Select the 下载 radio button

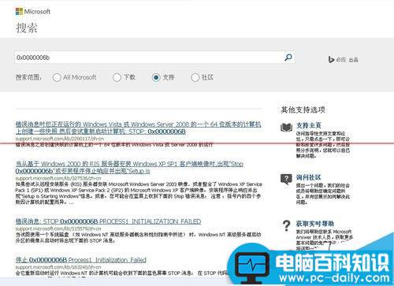(117, 77)
